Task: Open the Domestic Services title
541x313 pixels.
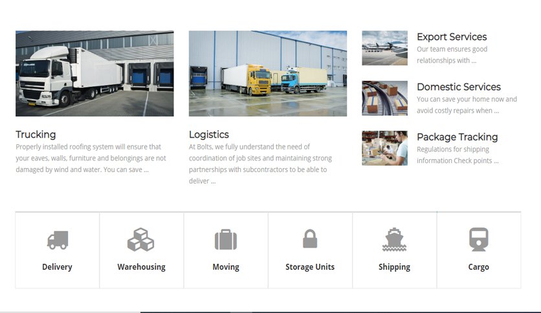Action: click(x=459, y=87)
